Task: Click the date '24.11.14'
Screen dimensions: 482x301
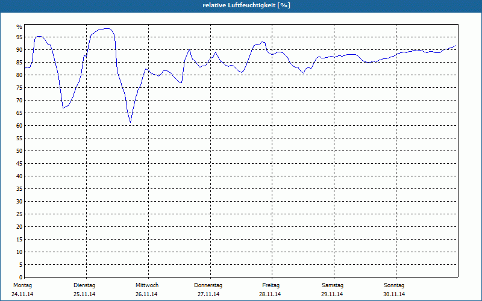Action: pos(22,294)
